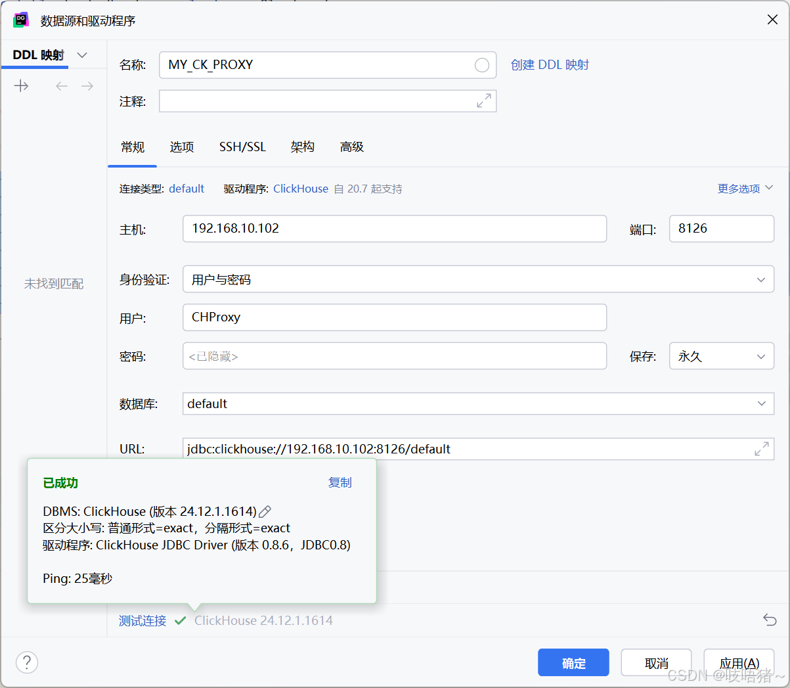Click the 测试连接 link
This screenshot has width=790, height=688.
(143, 620)
